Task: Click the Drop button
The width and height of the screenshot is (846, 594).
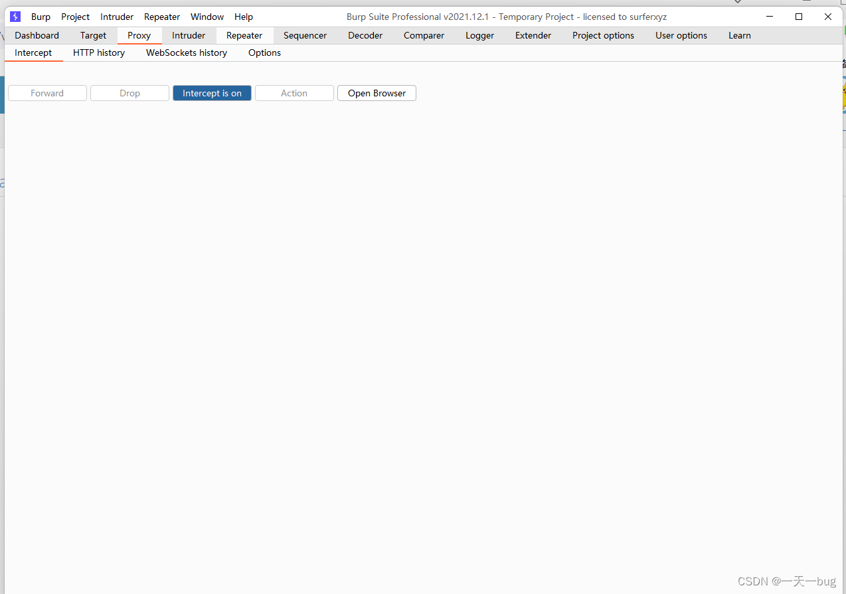Action: [x=129, y=93]
